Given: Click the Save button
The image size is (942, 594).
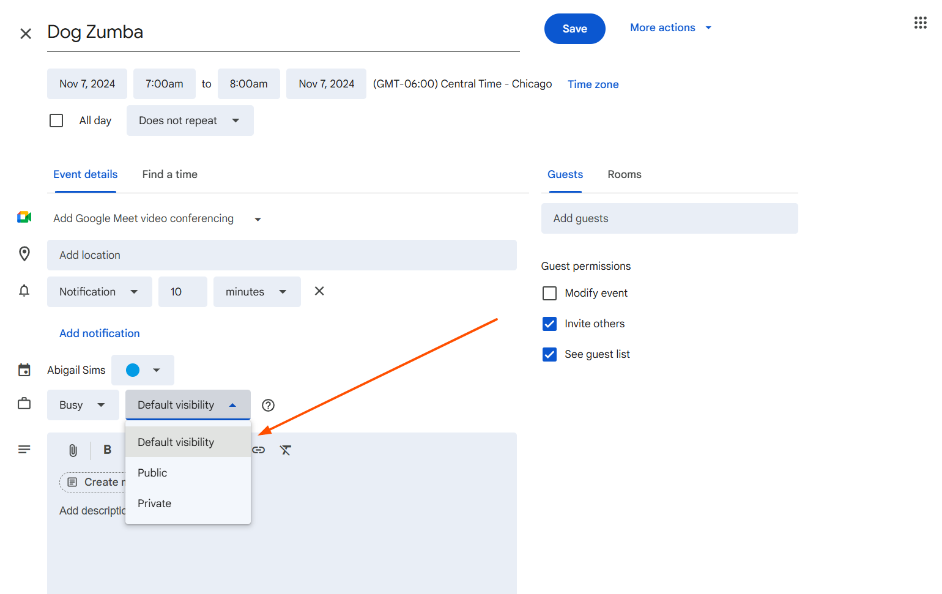Looking at the screenshot, I should tap(575, 29).
